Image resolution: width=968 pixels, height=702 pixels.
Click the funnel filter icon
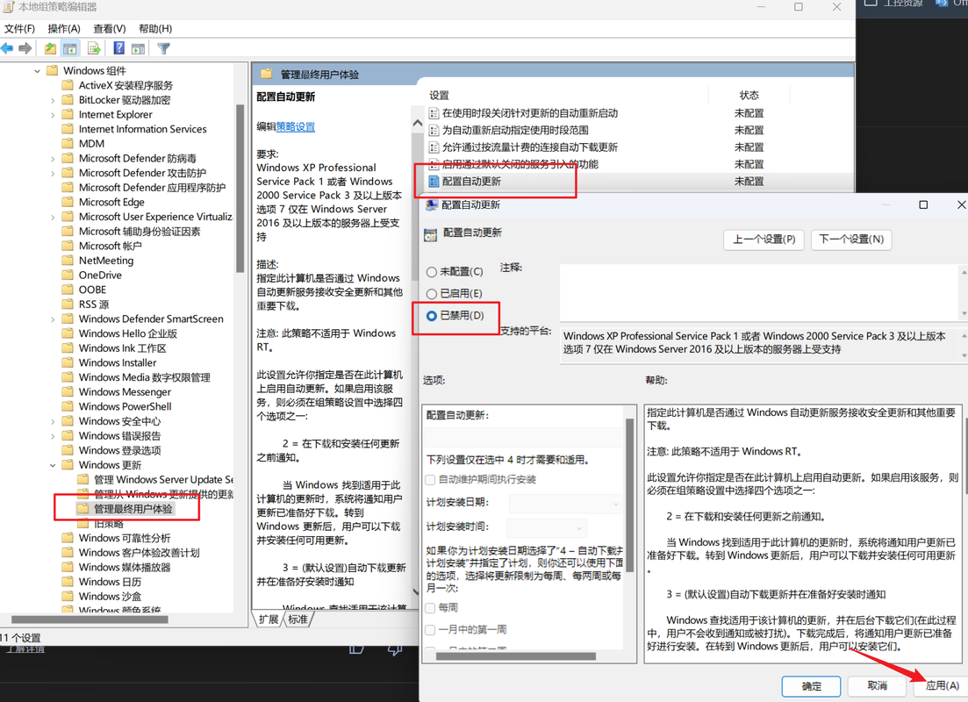click(x=163, y=48)
